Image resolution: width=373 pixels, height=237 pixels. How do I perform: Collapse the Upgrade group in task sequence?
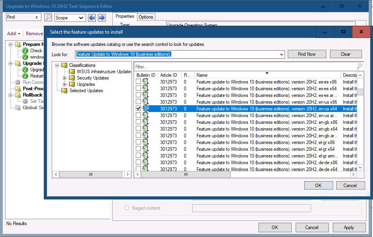pyautogui.click(x=11, y=64)
